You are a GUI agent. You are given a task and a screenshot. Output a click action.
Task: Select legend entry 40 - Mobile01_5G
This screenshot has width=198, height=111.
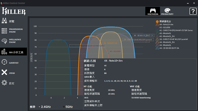(167, 36)
